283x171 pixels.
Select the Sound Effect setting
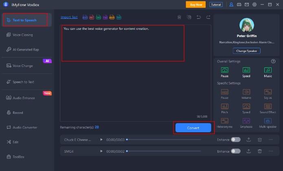click(x=268, y=109)
